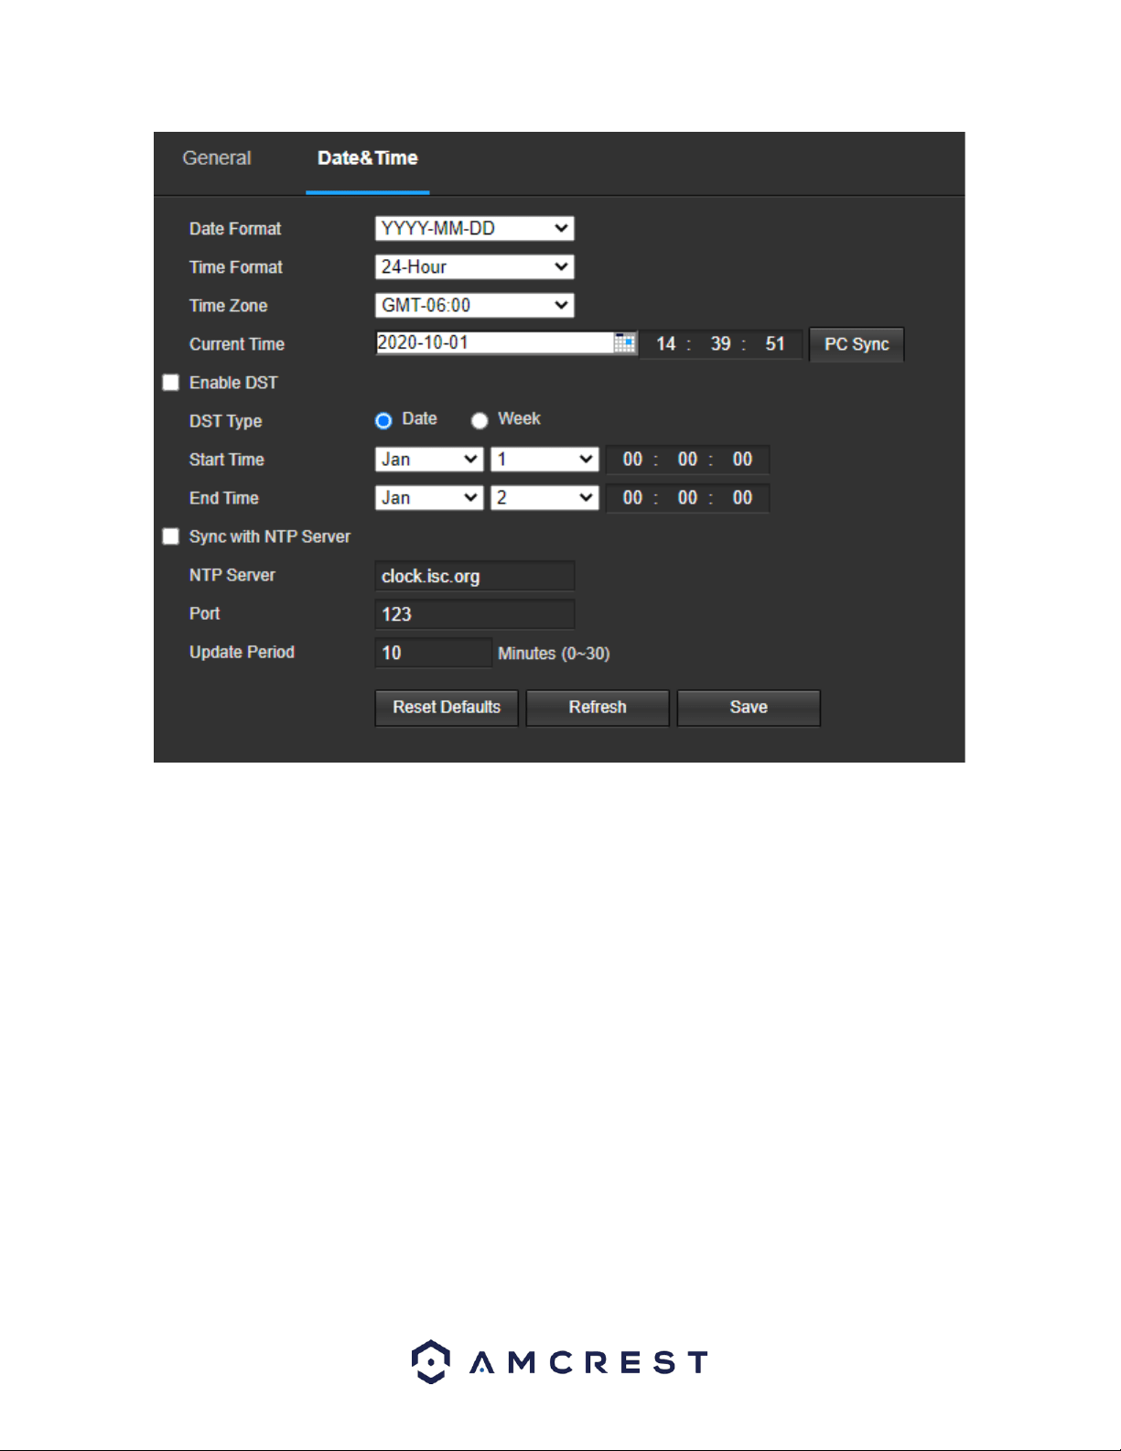Select the Week DST type radio

(480, 421)
